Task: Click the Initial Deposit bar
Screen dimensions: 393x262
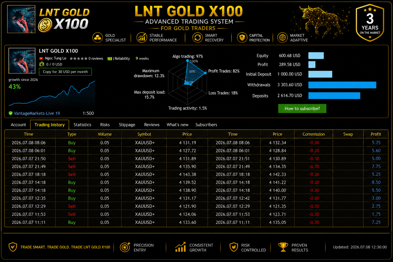Action: pyautogui.click(x=320, y=74)
